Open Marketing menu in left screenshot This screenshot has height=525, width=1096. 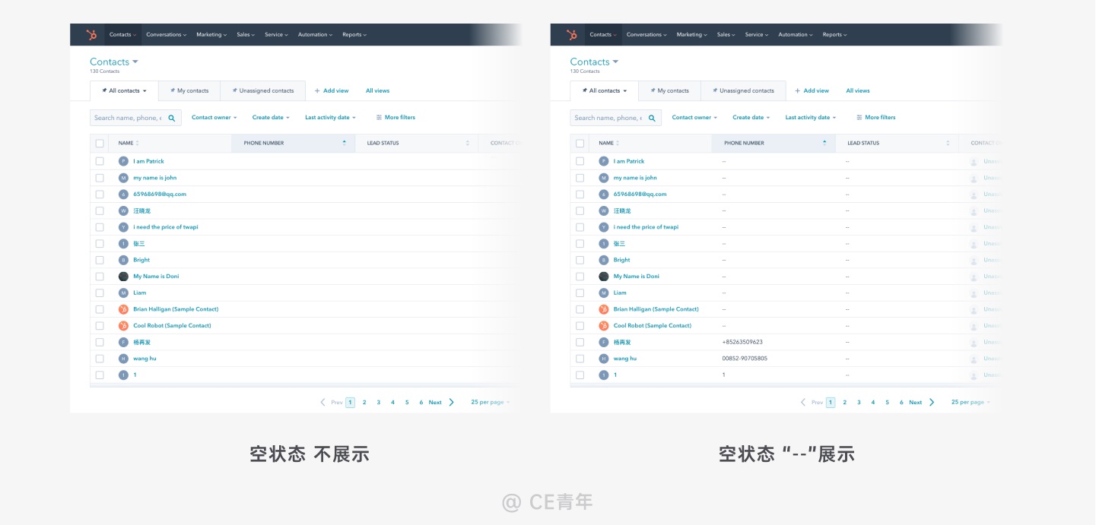(211, 35)
